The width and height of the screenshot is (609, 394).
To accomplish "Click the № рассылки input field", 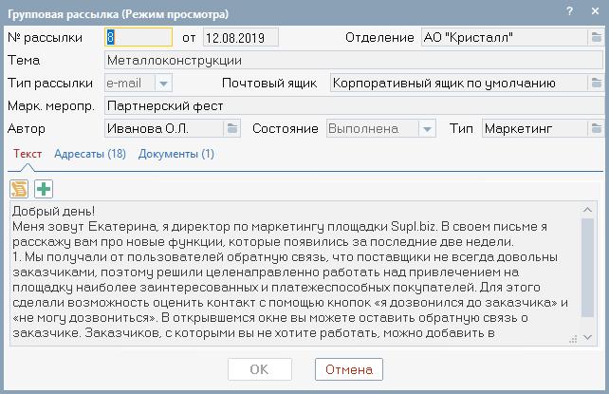I will tap(138, 38).
